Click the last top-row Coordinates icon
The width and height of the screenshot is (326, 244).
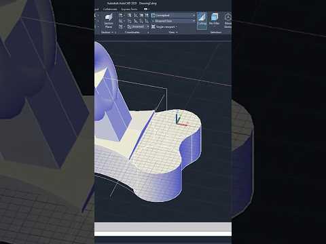point(147,16)
